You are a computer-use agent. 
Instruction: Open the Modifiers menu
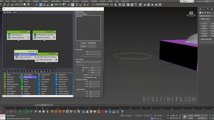pos(36,1)
